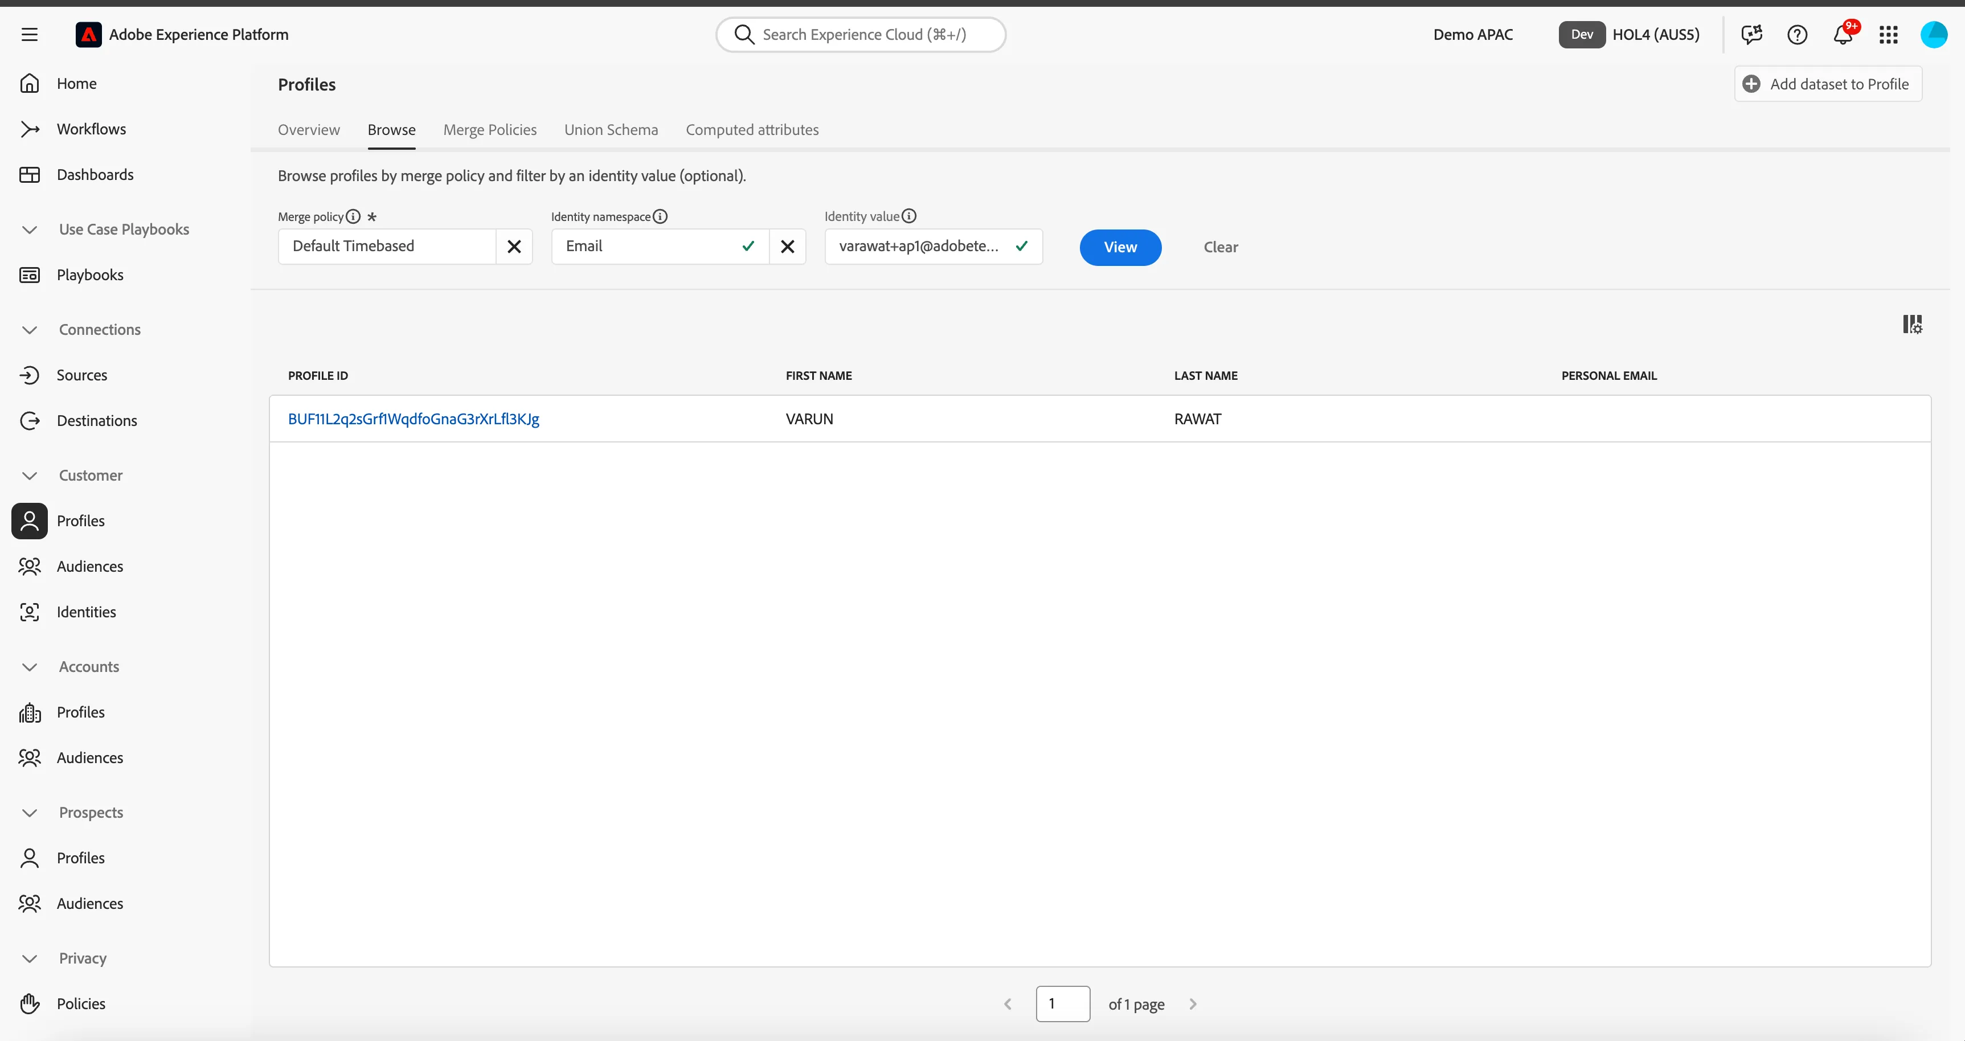The height and width of the screenshot is (1041, 1965).
Task: Clear the Email identity namespace
Action: 788,247
